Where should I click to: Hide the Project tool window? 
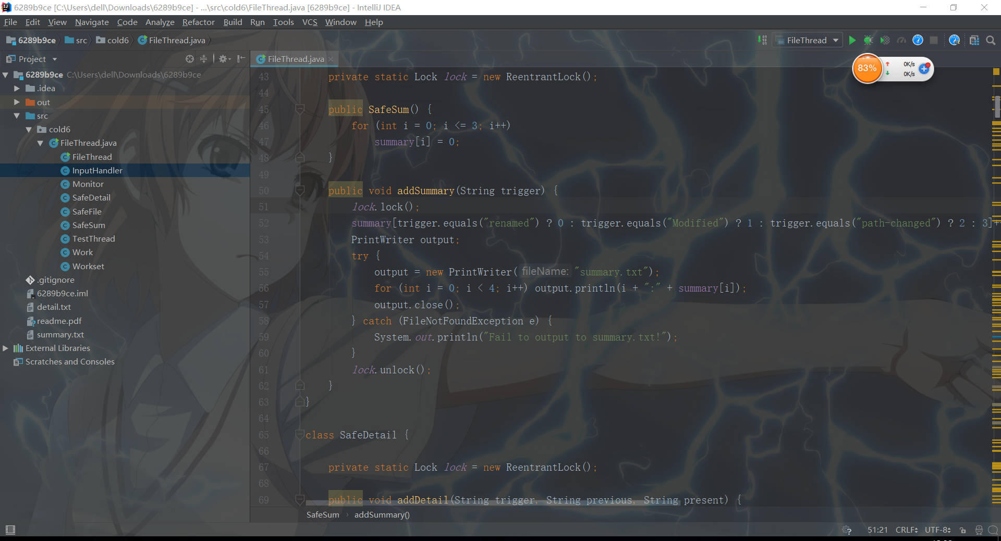pos(241,59)
